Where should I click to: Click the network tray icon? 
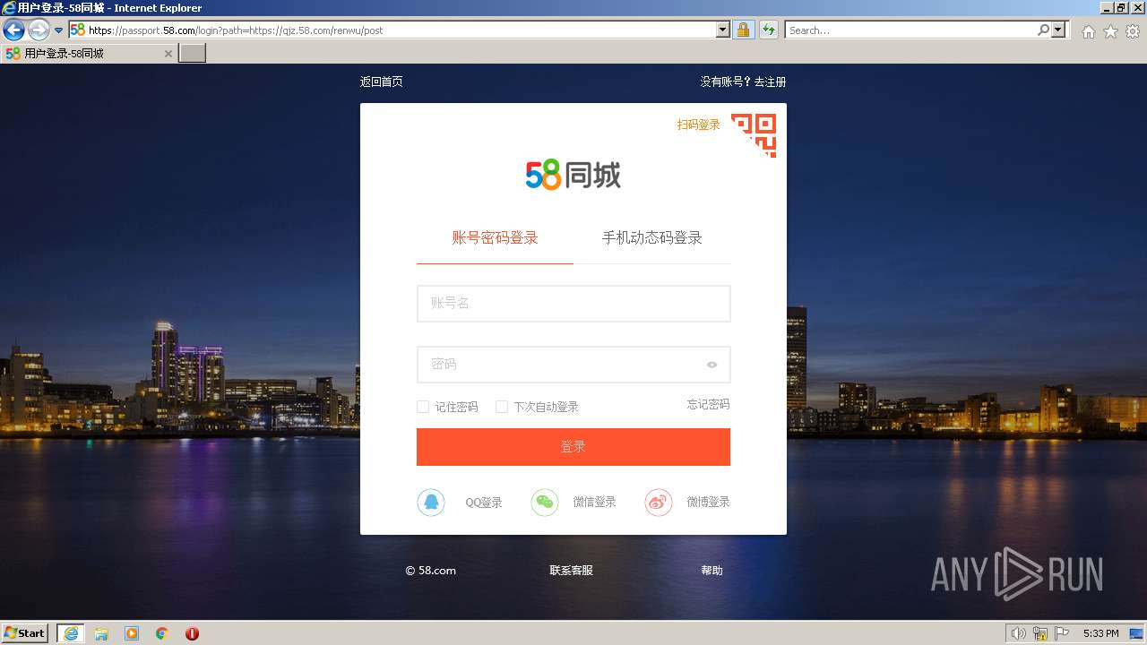point(1040,633)
